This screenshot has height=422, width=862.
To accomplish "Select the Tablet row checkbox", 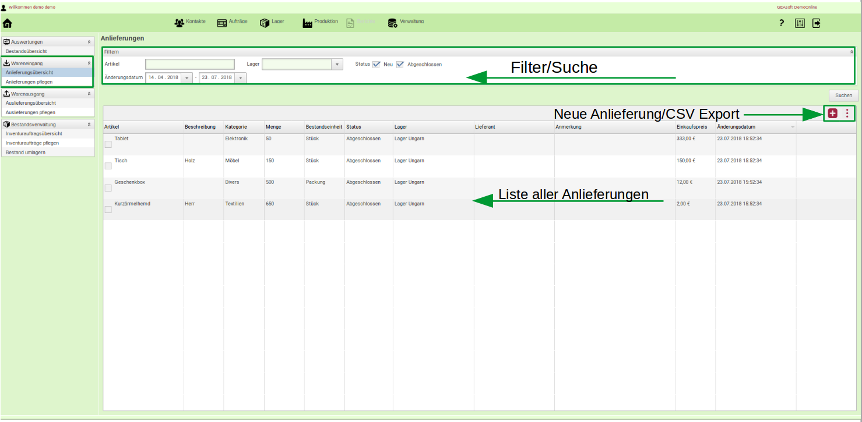I will coord(108,144).
